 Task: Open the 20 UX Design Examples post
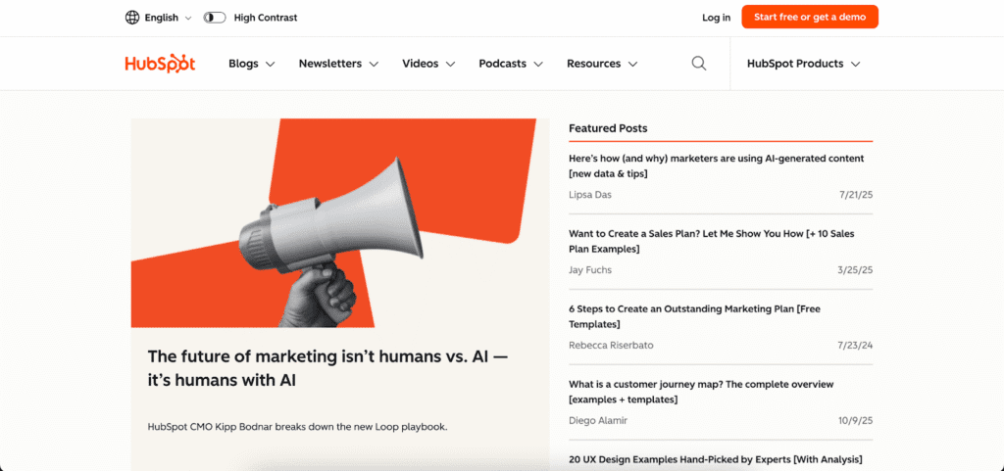click(715, 459)
